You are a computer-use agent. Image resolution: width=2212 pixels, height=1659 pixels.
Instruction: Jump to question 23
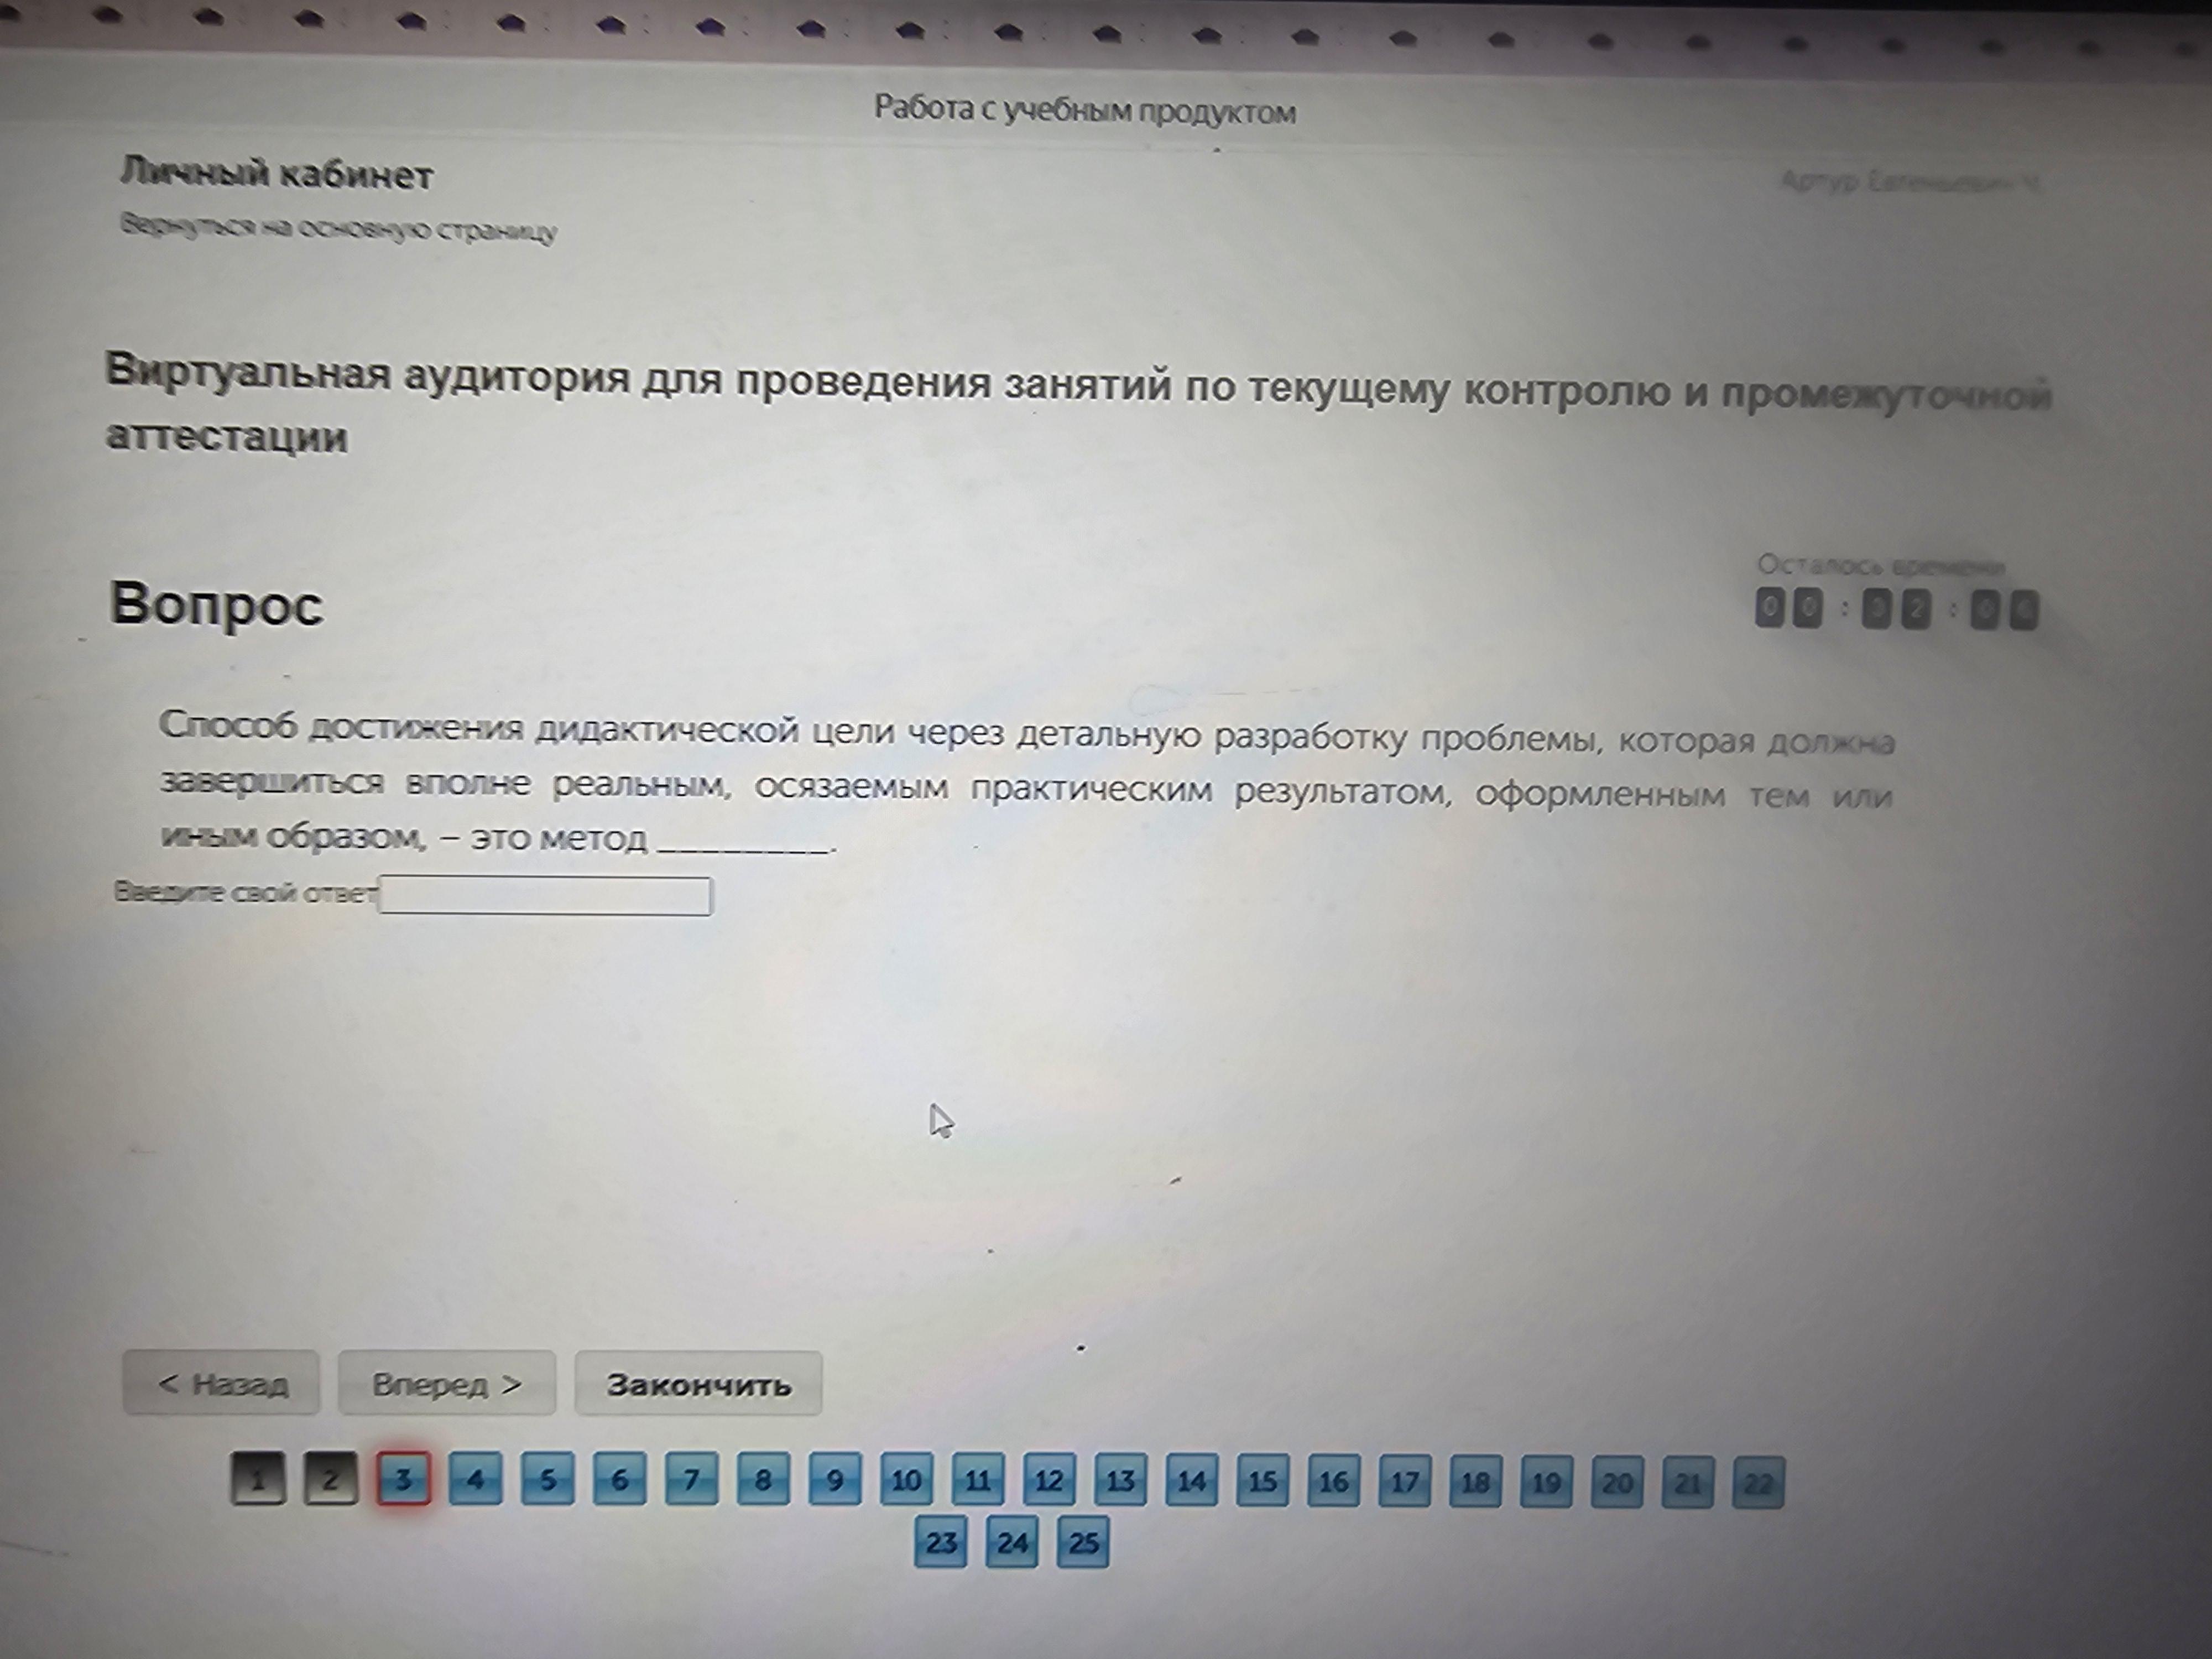click(941, 1543)
